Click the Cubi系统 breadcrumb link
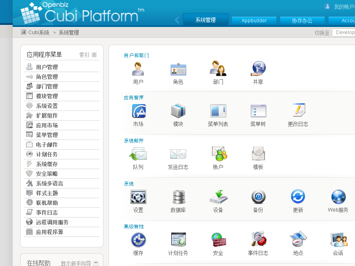 pyautogui.click(x=39, y=32)
